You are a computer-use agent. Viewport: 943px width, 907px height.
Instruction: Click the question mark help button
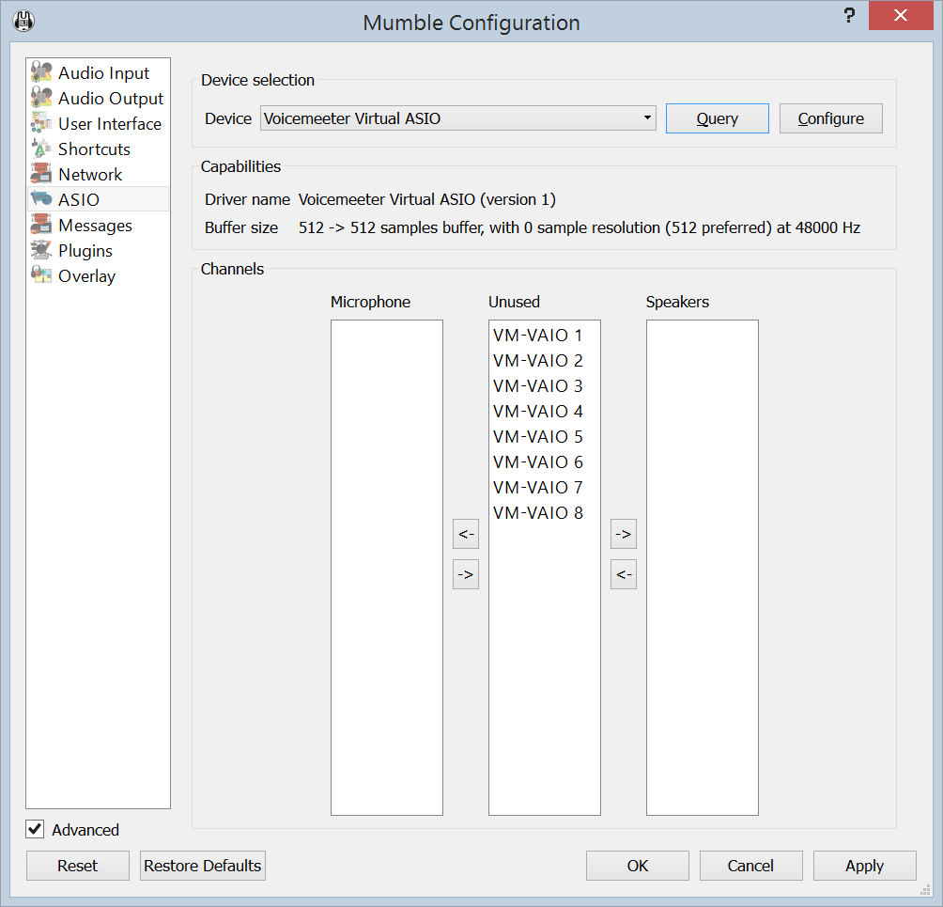tap(848, 16)
